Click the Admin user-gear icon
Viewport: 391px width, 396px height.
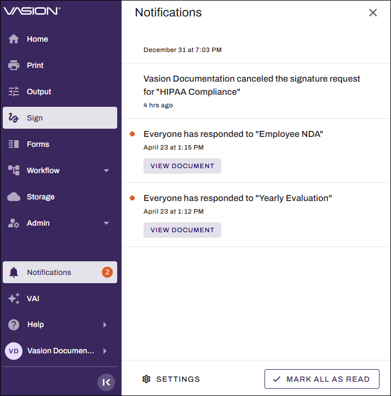tap(14, 223)
